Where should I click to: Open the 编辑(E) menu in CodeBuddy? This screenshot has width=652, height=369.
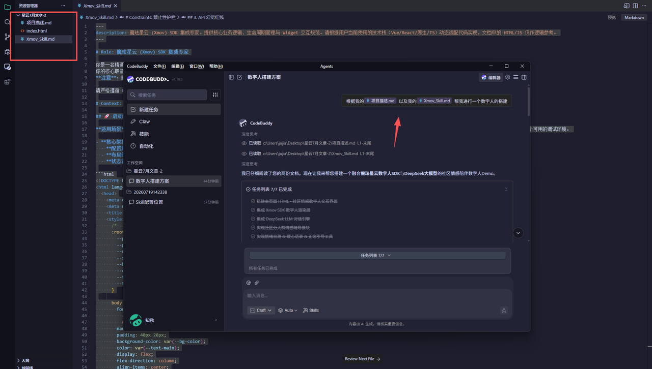click(x=178, y=66)
